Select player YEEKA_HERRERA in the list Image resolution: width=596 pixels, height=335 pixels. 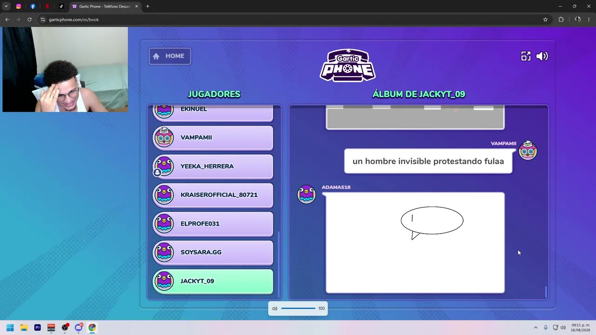[213, 166]
